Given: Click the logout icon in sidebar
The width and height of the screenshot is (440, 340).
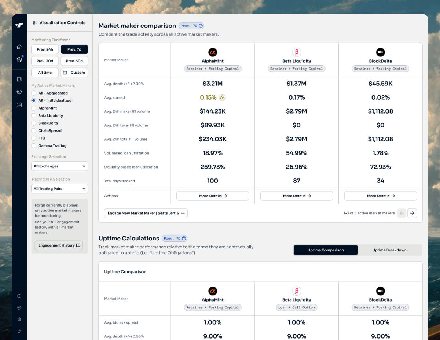Looking at the screenshot, I should coord(19,330).
